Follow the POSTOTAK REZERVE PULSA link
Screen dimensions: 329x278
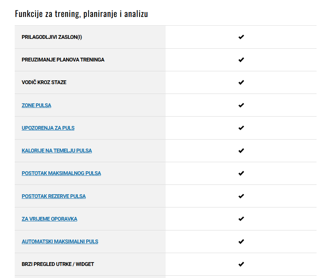[54, 196]
